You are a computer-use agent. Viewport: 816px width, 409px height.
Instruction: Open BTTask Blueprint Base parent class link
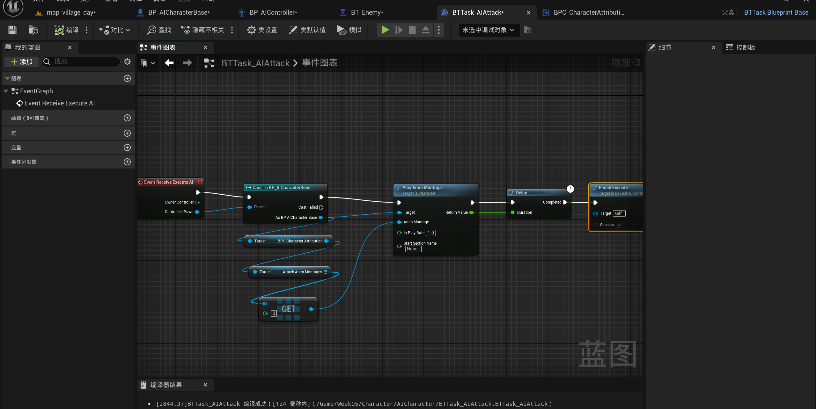coord(776,12)
